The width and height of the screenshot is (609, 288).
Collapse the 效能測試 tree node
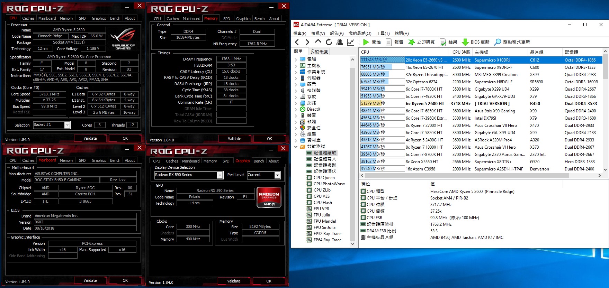point(296,147)
